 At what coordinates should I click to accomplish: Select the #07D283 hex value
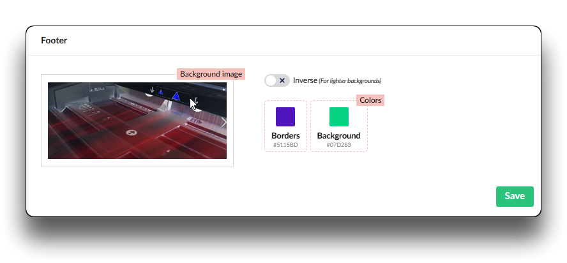338,145
